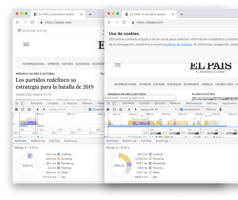Select inspect element tool in left DevTools
238x200 pixels.
(16, 103)
